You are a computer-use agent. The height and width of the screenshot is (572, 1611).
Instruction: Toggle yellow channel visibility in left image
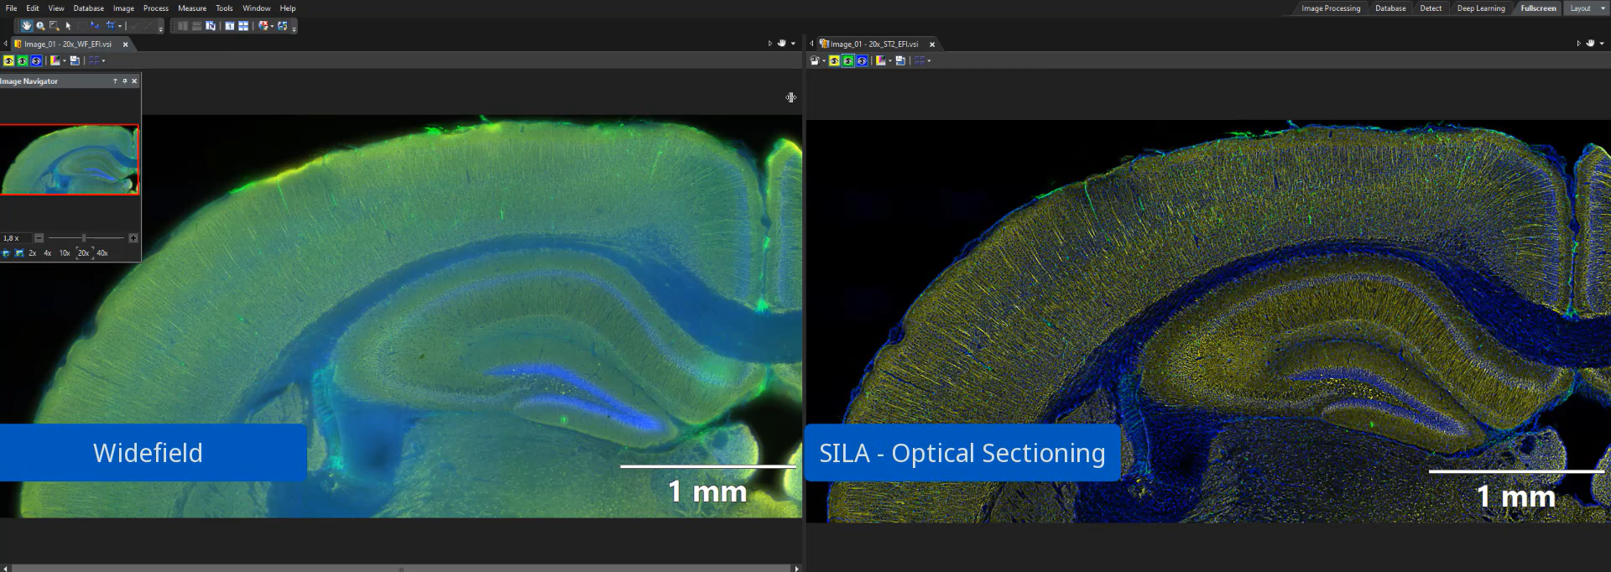[8, 60]
